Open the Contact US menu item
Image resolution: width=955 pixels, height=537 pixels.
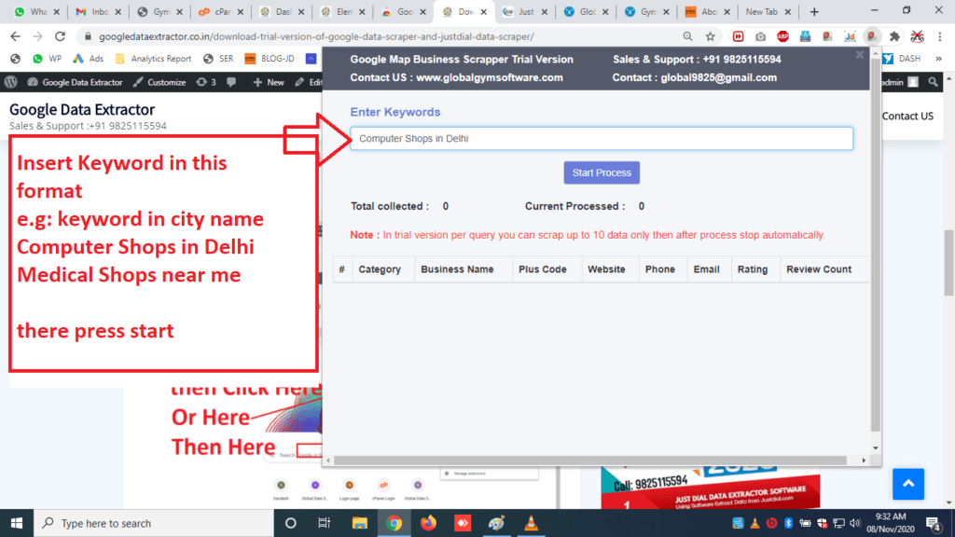tap(907, 116)
